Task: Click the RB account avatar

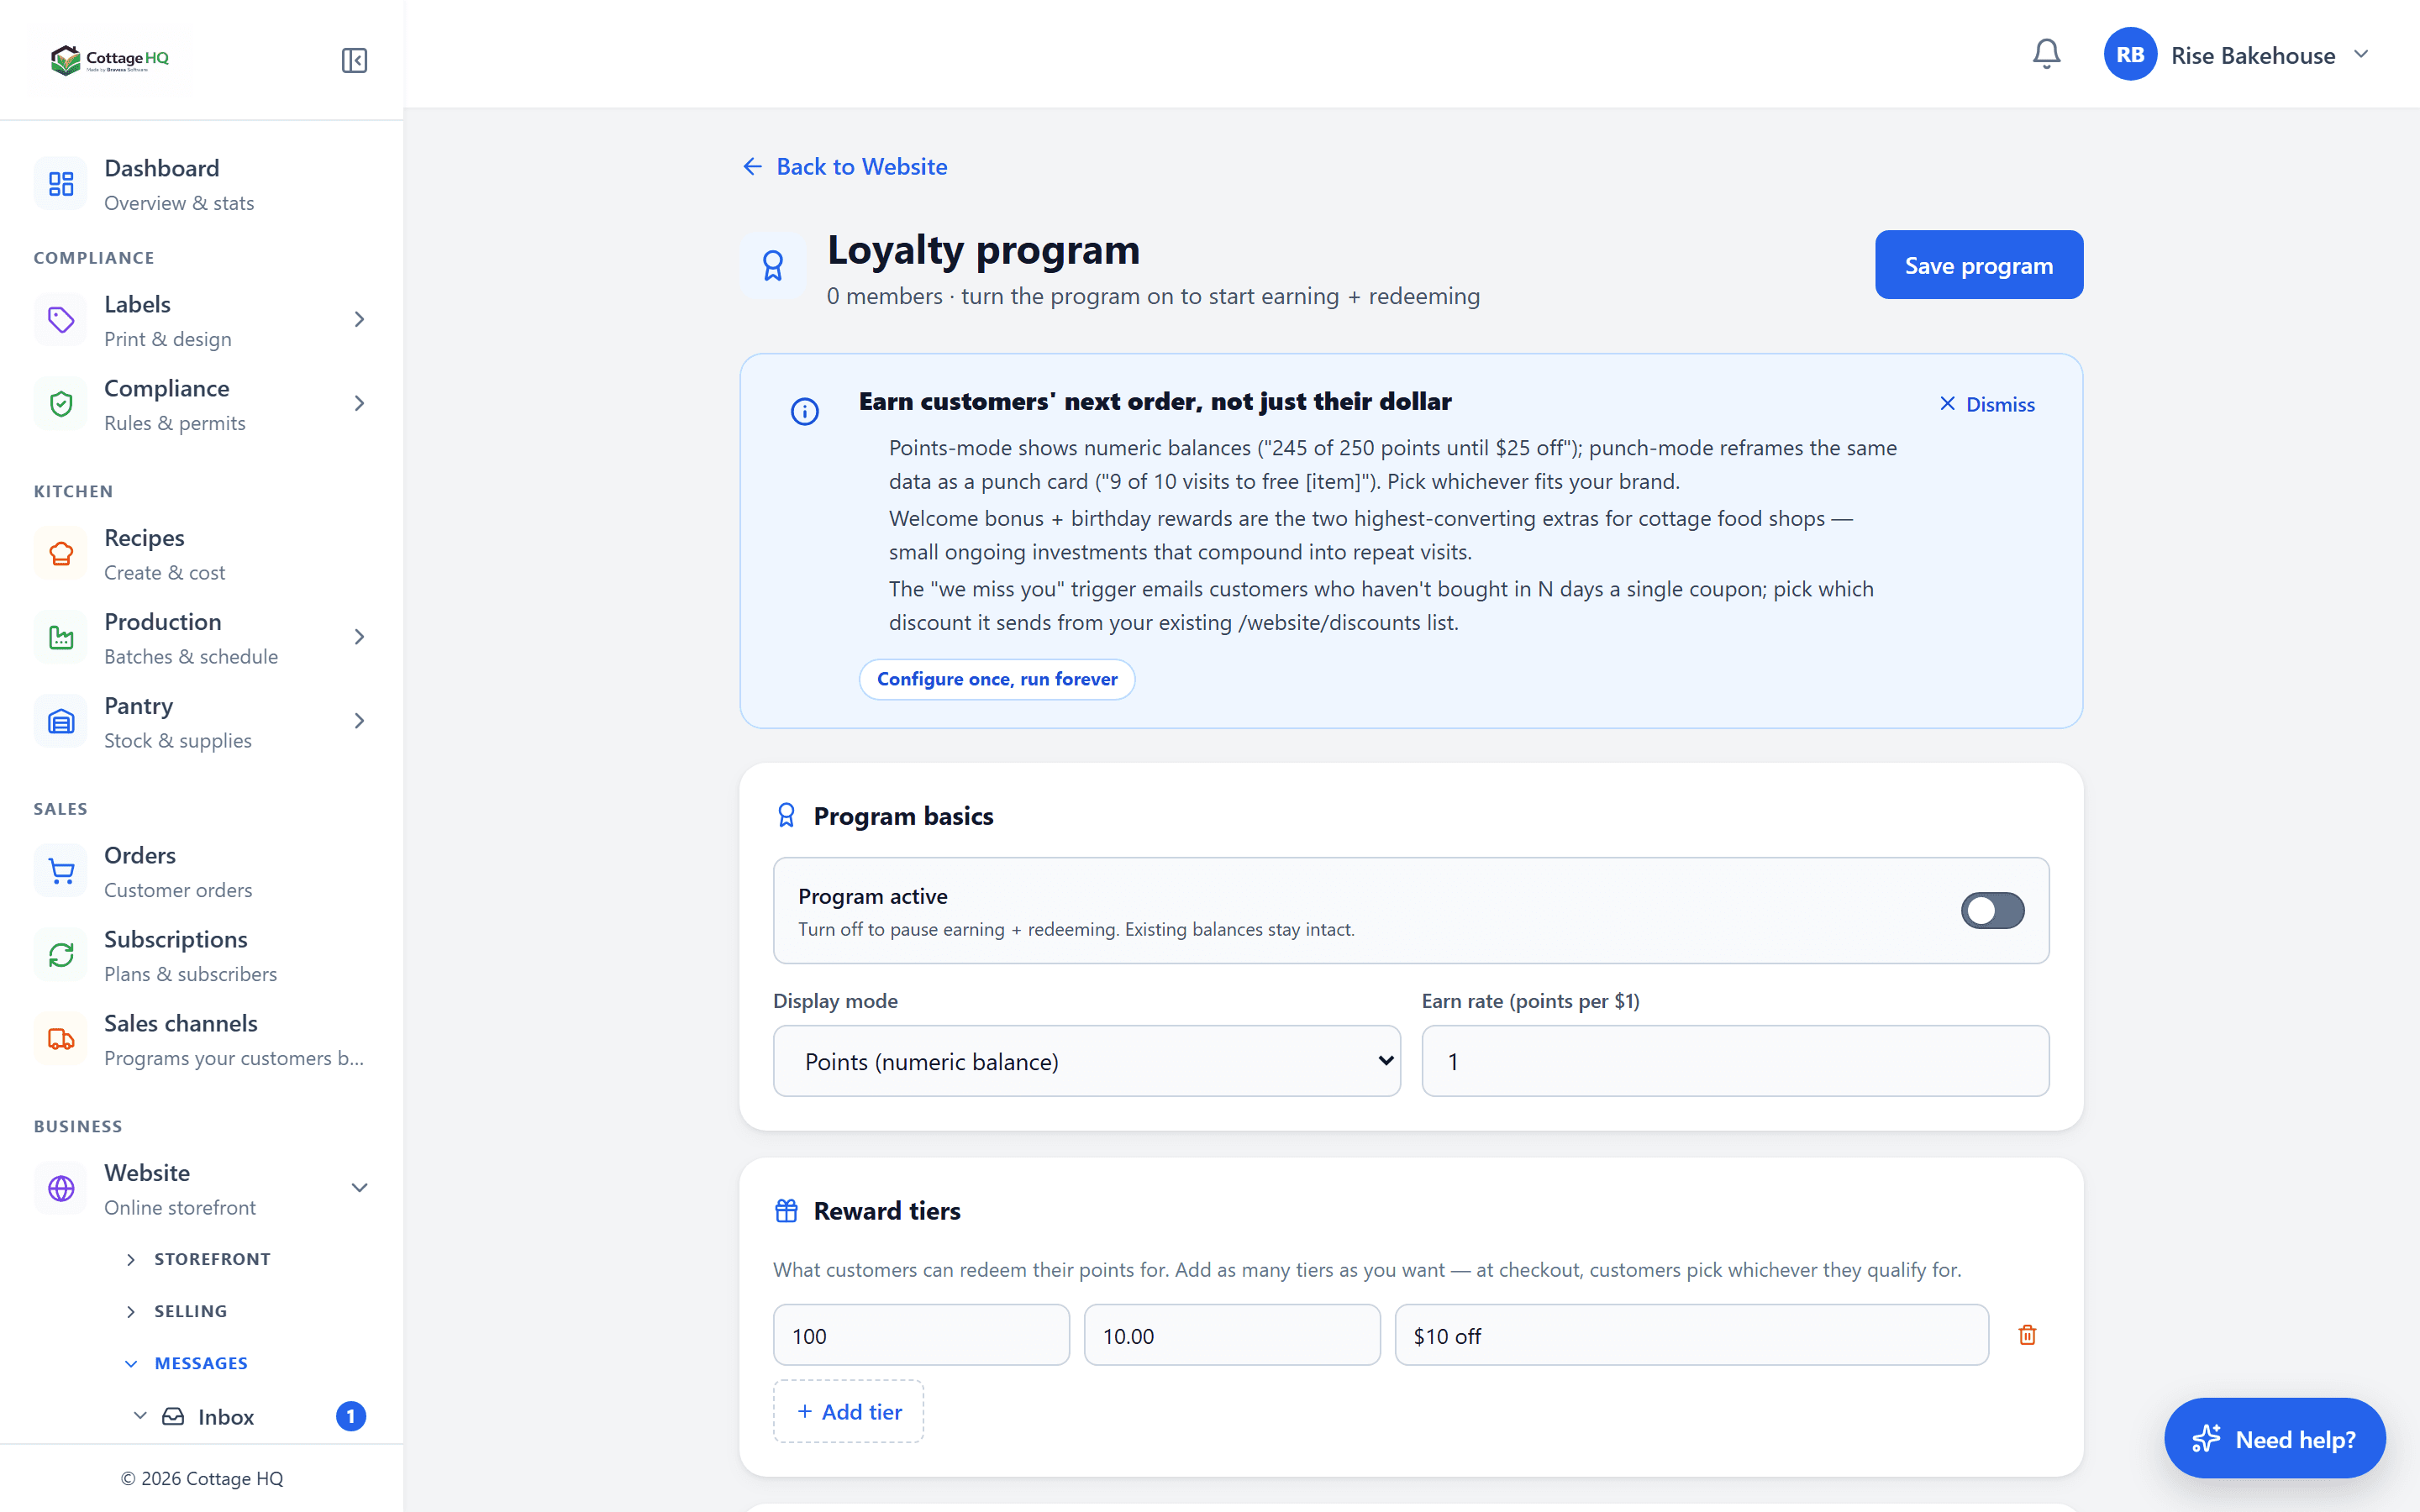Action: point(2129,54)
